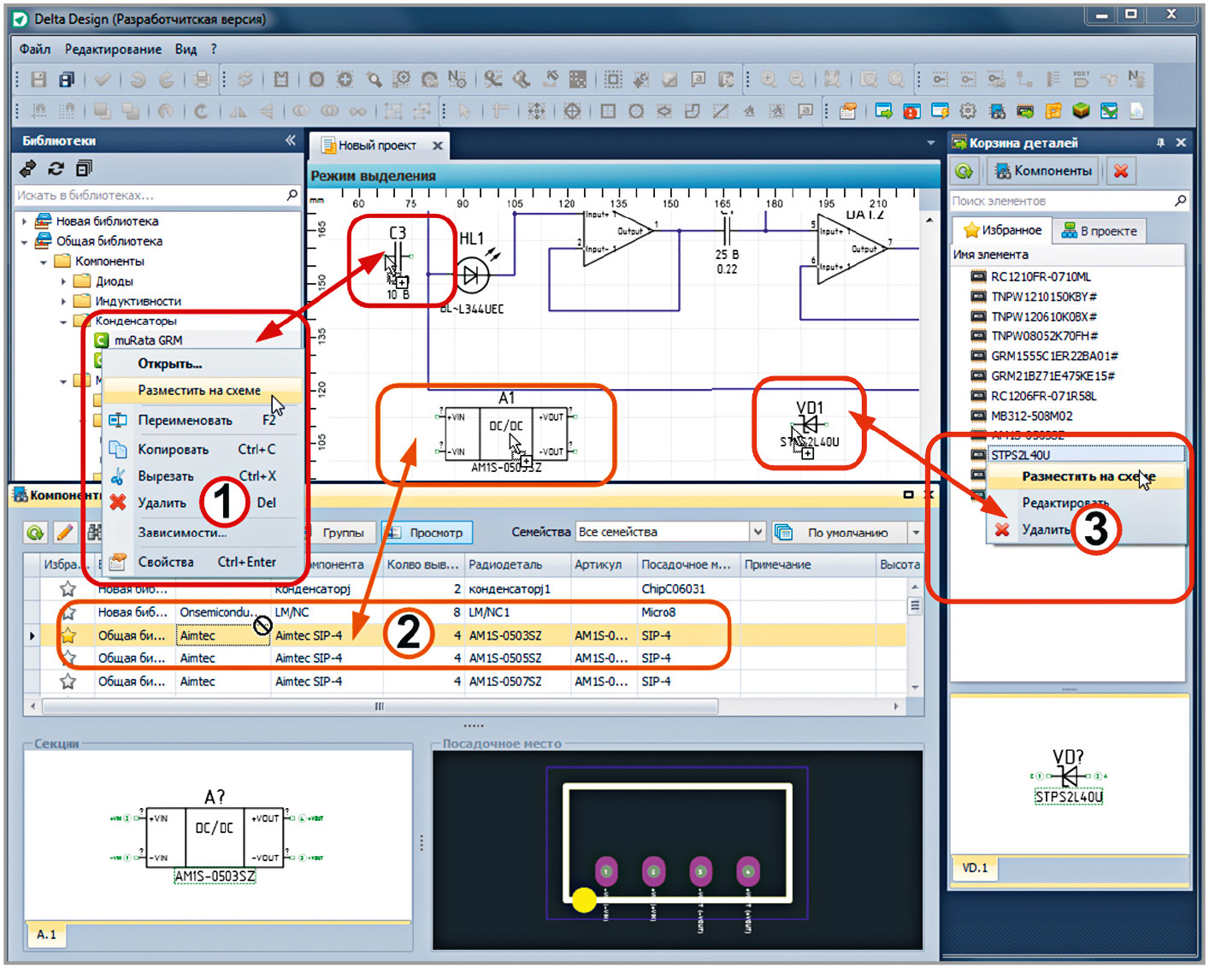Expand the Диоды folder in library tree
This screenshot has height=968, width=1209.
tap(63, 281)
